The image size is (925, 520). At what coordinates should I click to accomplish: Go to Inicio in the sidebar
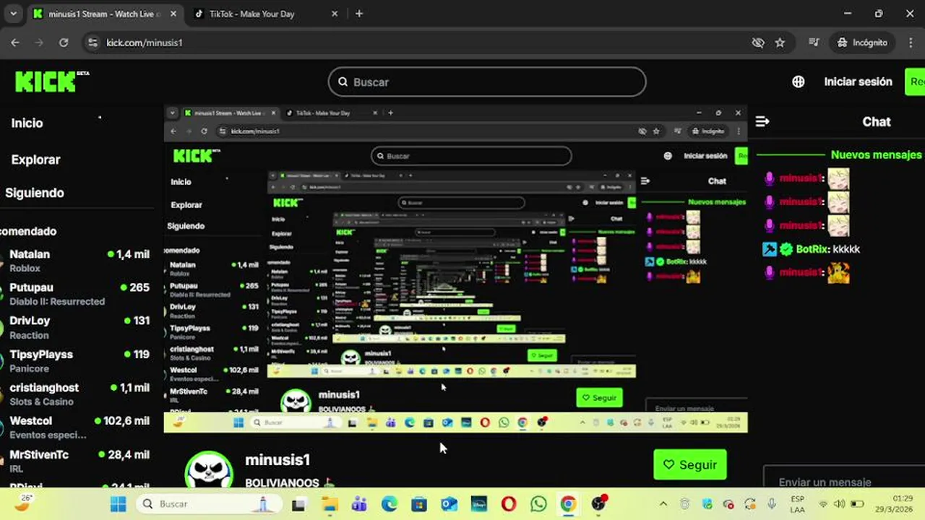click(x=27, y=123)
